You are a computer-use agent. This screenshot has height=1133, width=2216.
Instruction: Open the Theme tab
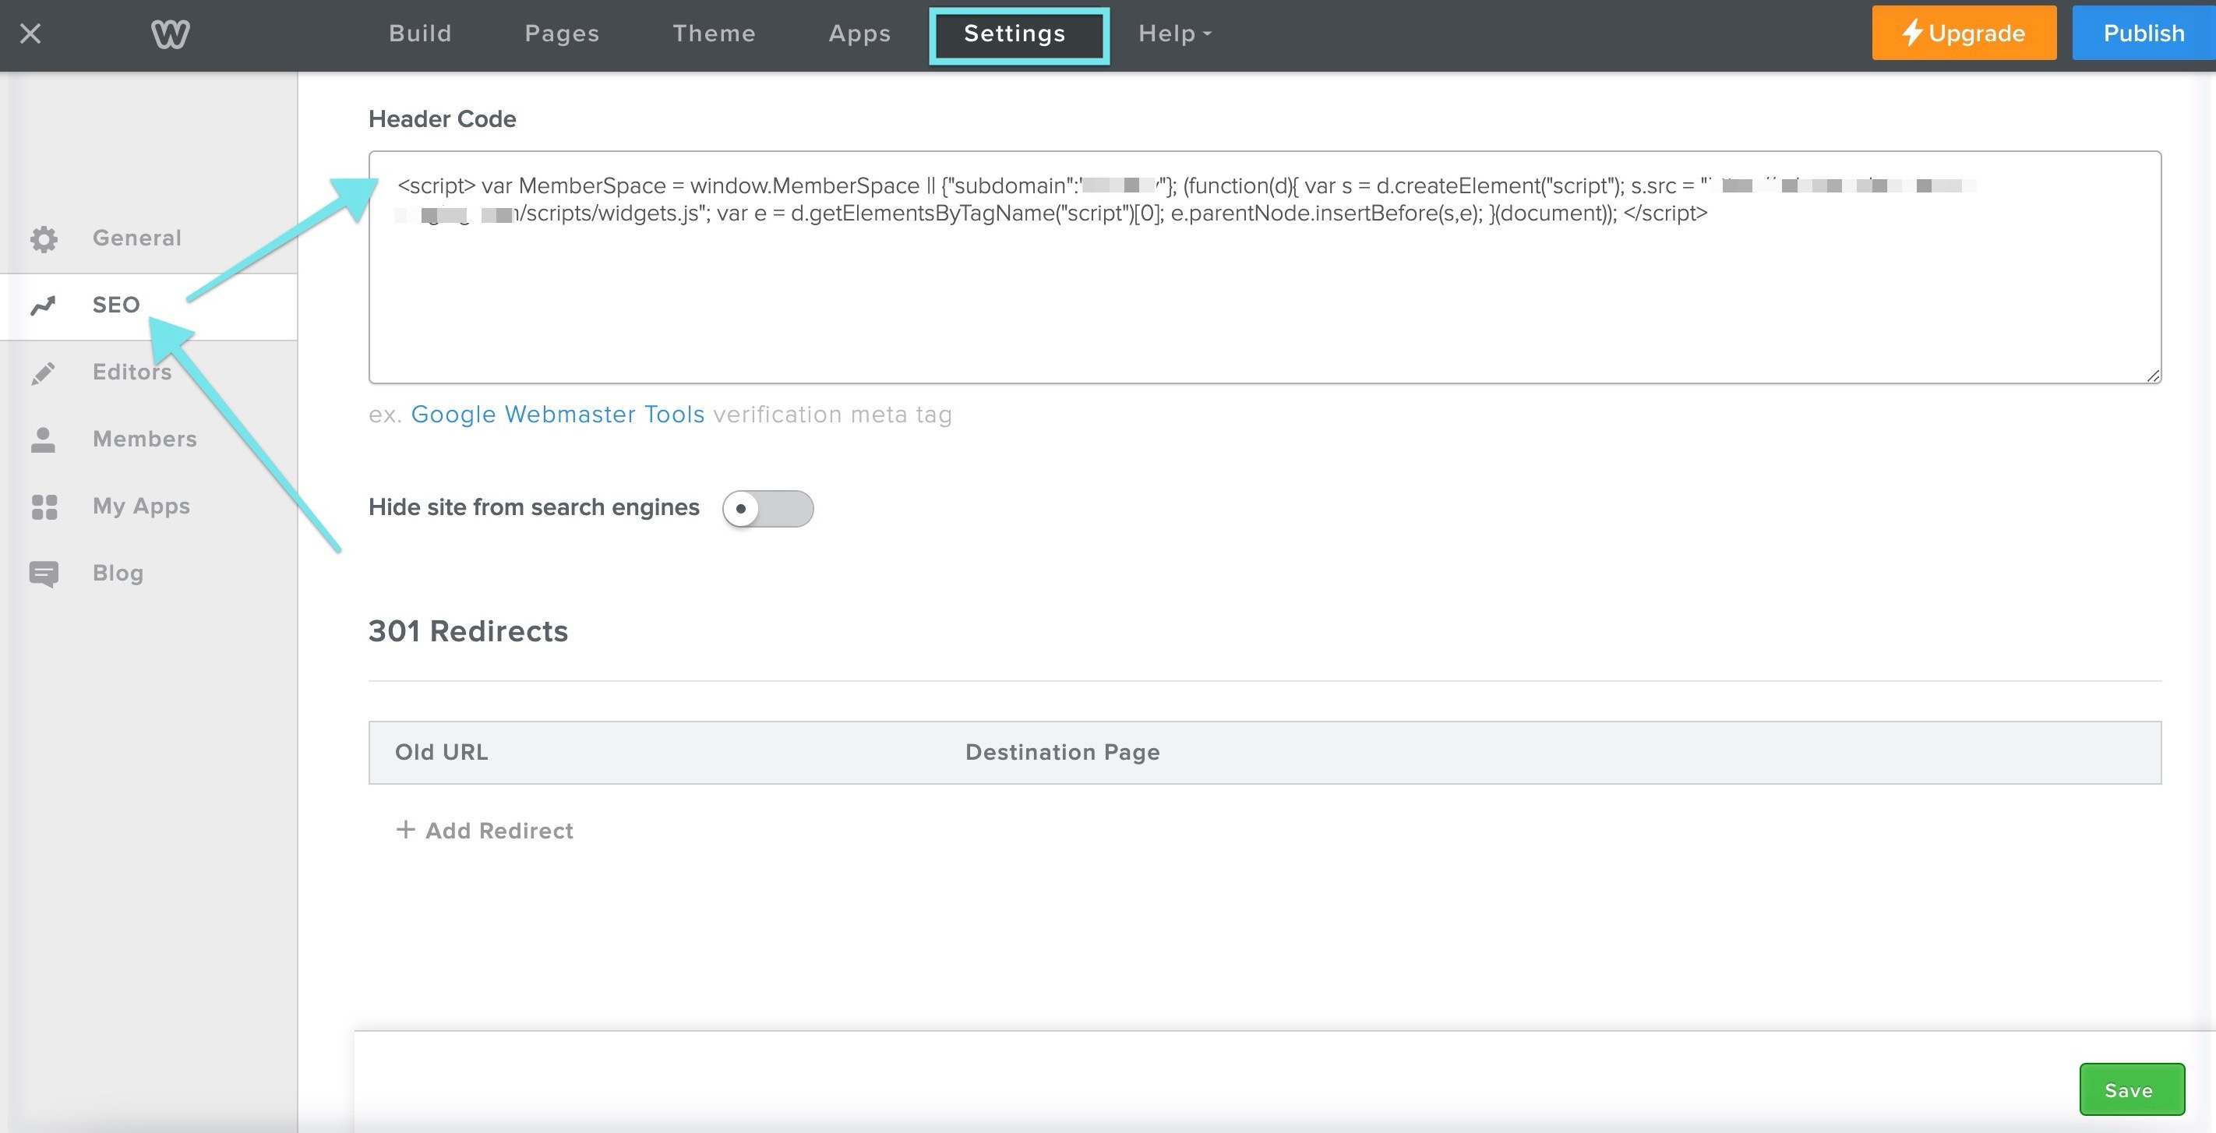tap(713, 34)
